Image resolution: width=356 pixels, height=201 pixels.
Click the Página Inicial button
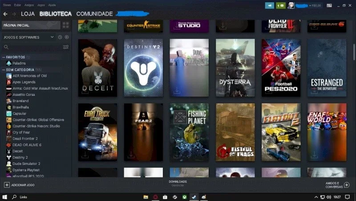[x=31, y=25]
